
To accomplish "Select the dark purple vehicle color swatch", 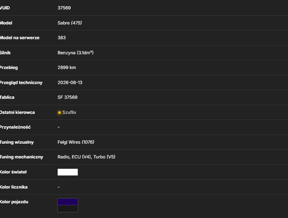I will 68,202.
